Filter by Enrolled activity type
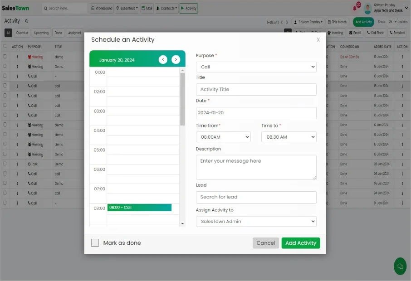Image resolution: width=411 pixels, height=281 pixels. pos(397,33)
